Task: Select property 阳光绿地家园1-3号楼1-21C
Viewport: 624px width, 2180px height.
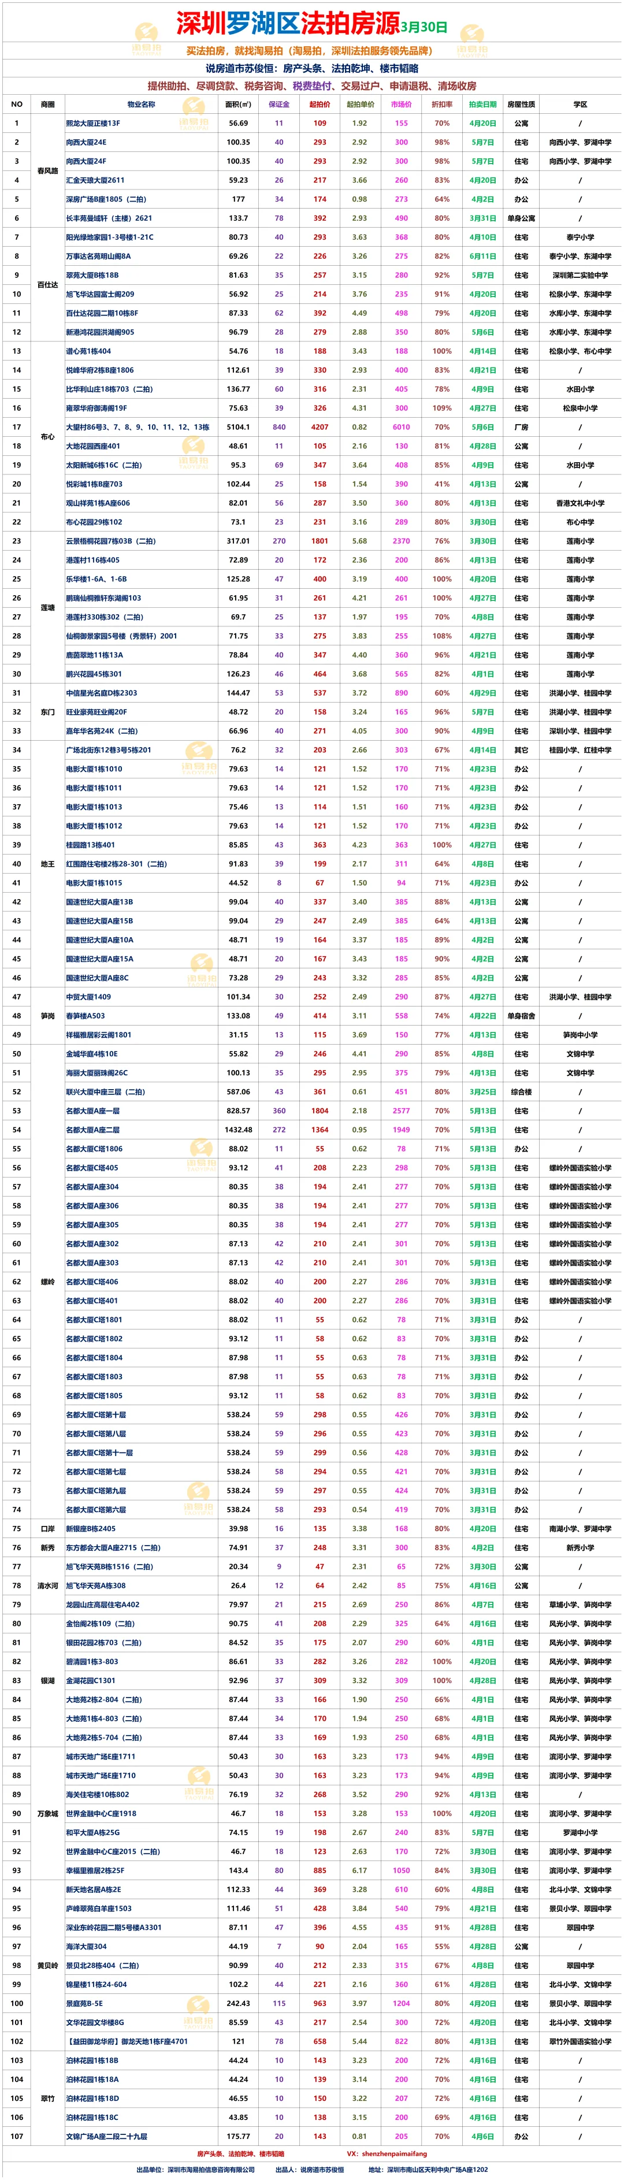Action: coord(110,237)
